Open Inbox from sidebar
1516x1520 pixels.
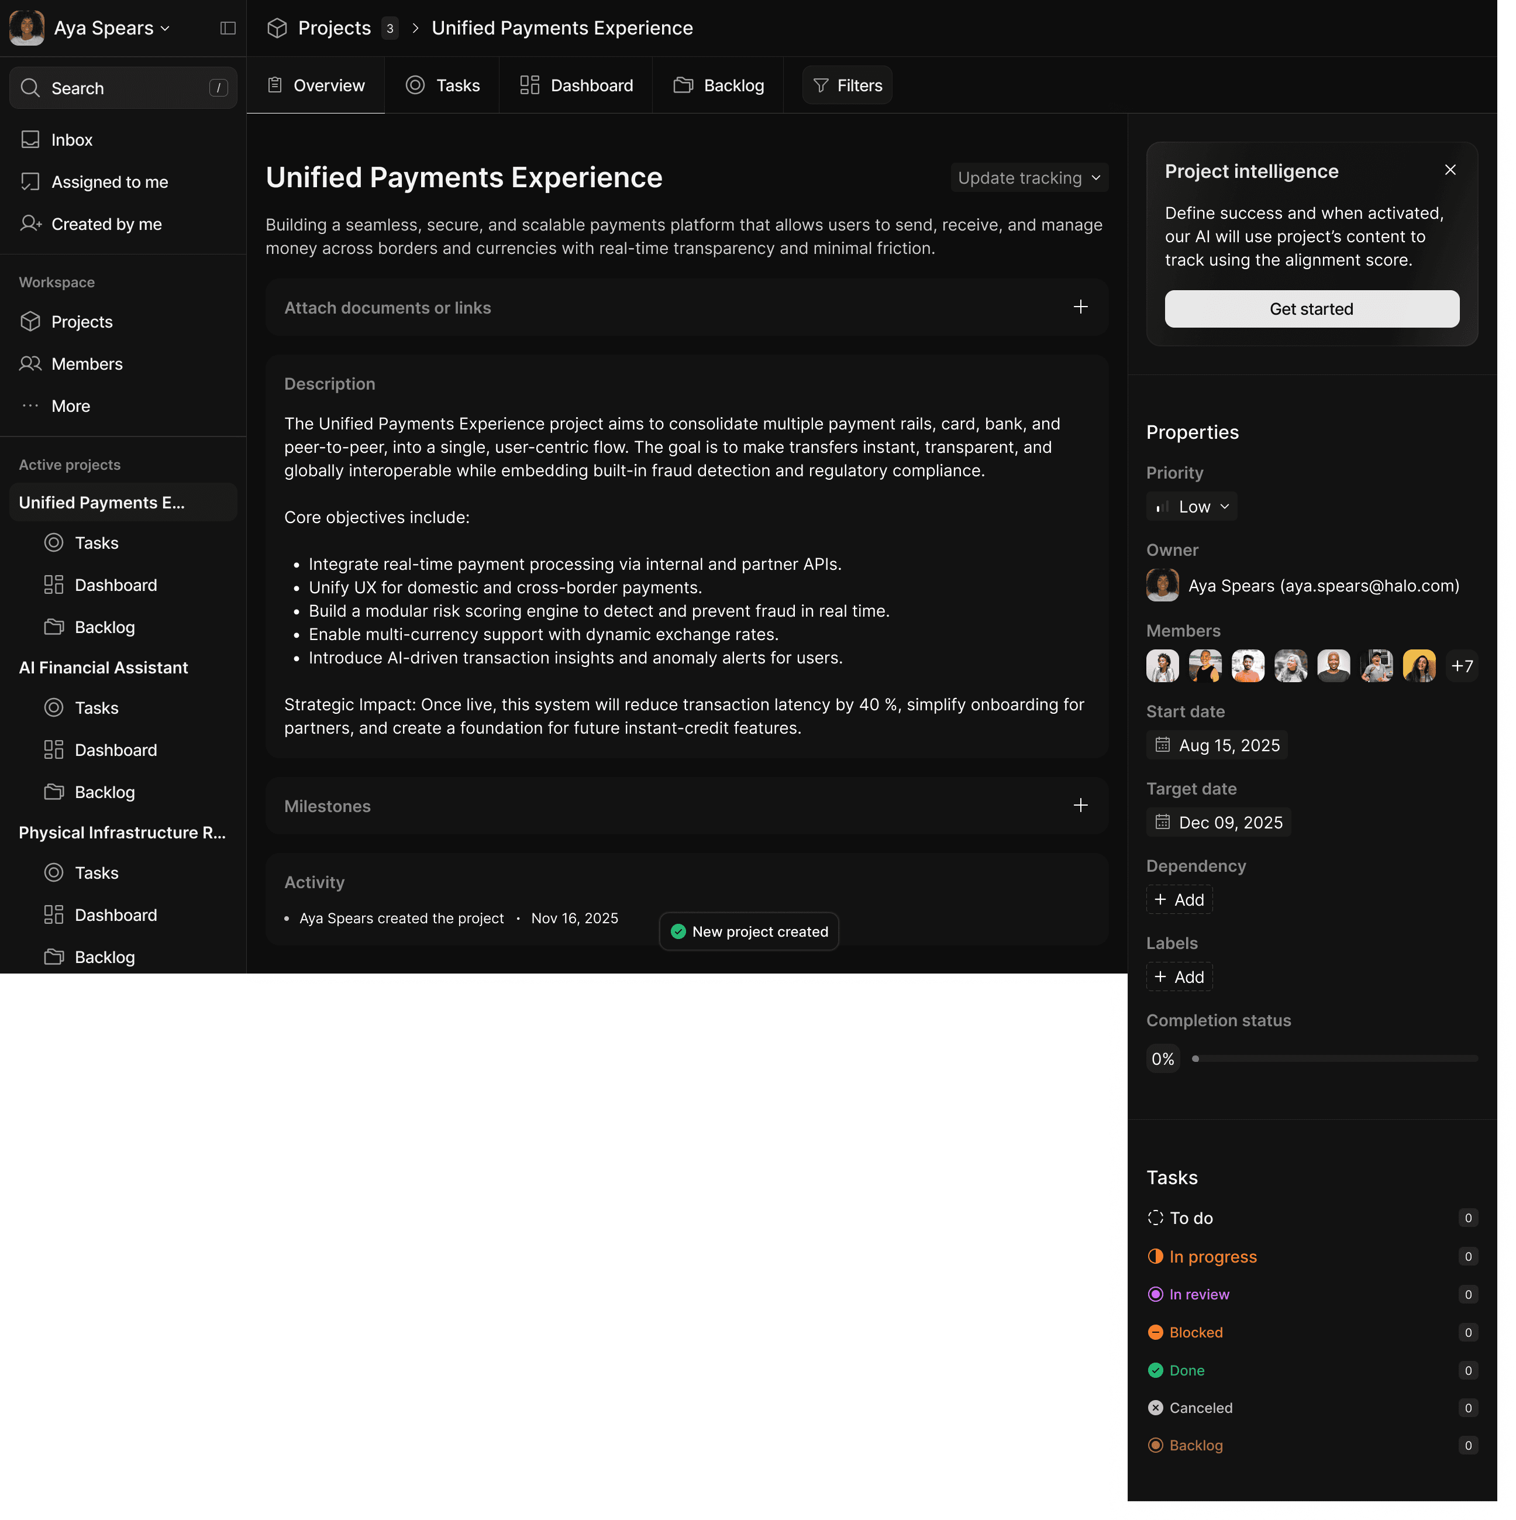[x=71, y=140]
